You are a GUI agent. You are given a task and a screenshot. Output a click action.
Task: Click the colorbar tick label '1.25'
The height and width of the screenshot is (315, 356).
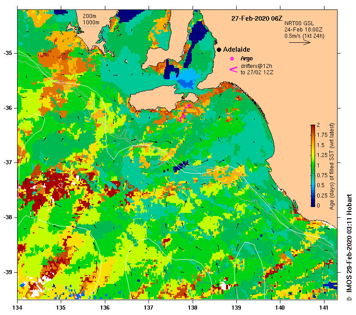[322, 155]
